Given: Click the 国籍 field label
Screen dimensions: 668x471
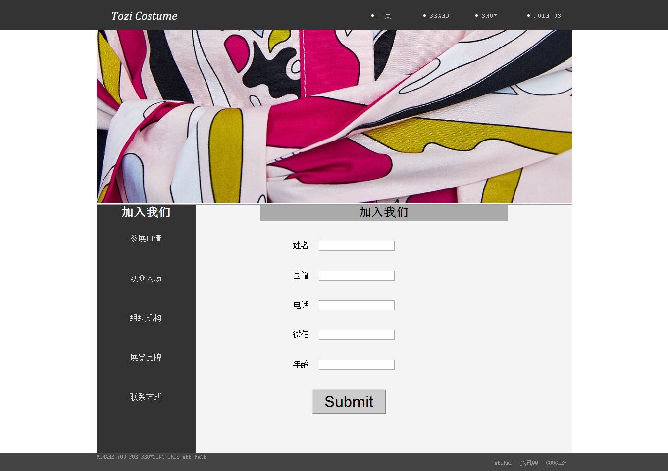Looking at the screenshot, I should tap(301, 275).
